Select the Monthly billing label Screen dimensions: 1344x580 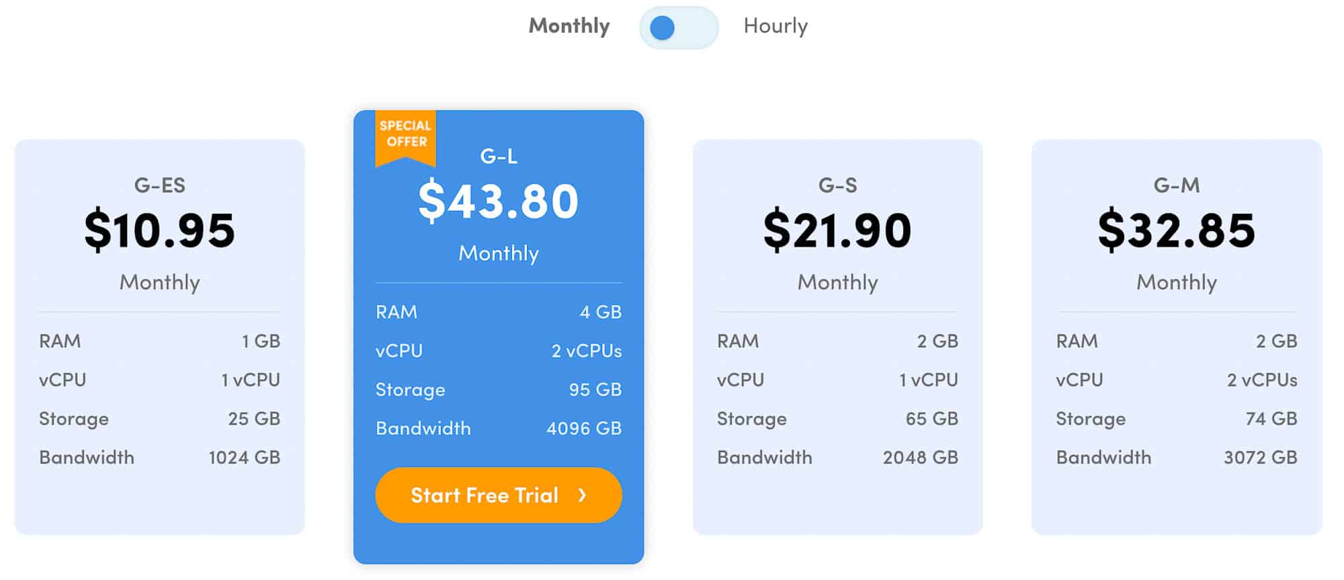click(x=569, y=26)
